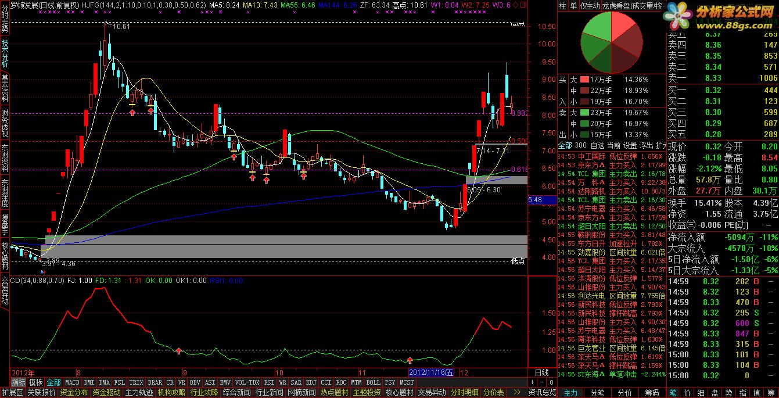The image size is (779, 398).
Task: Switch to the 指标 tab
Action: (19, 383)
